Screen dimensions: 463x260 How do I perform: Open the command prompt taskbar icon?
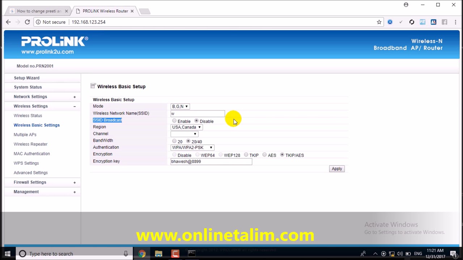tap(192, 254)
